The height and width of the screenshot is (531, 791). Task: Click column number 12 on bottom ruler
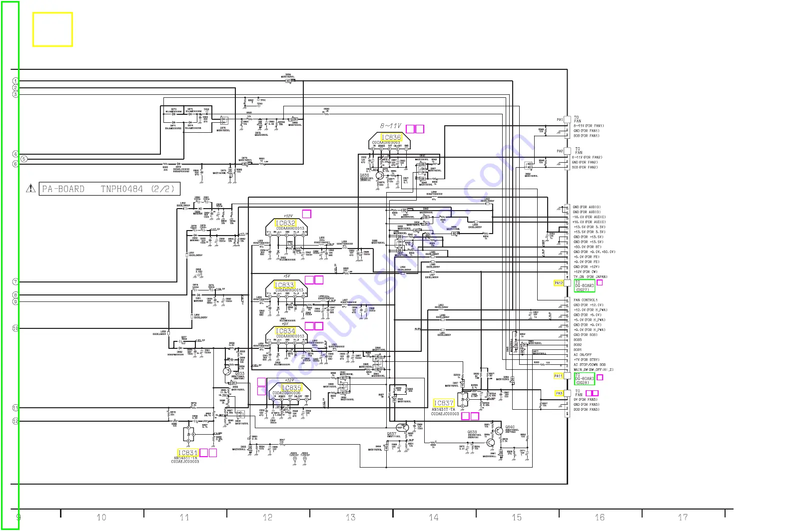pos(267,518)
